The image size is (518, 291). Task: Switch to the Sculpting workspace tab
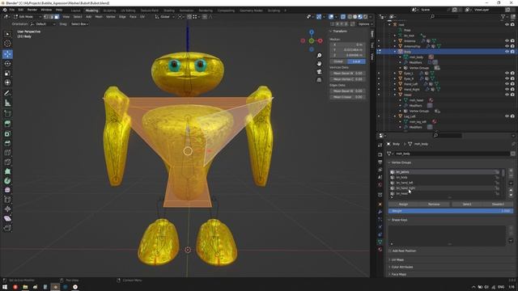pyautogui.click(x=109, y=11)
